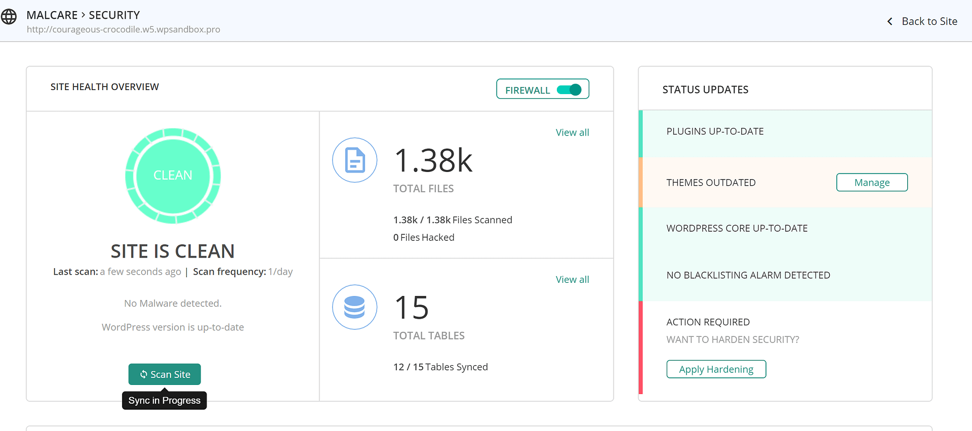View all files link
The height and width of the screenshot is (431, 972).
tap(572, 133)
